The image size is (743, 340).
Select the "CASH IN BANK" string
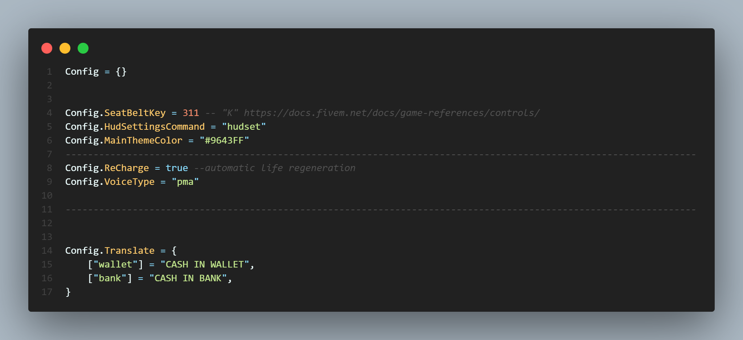coord(188,278)
